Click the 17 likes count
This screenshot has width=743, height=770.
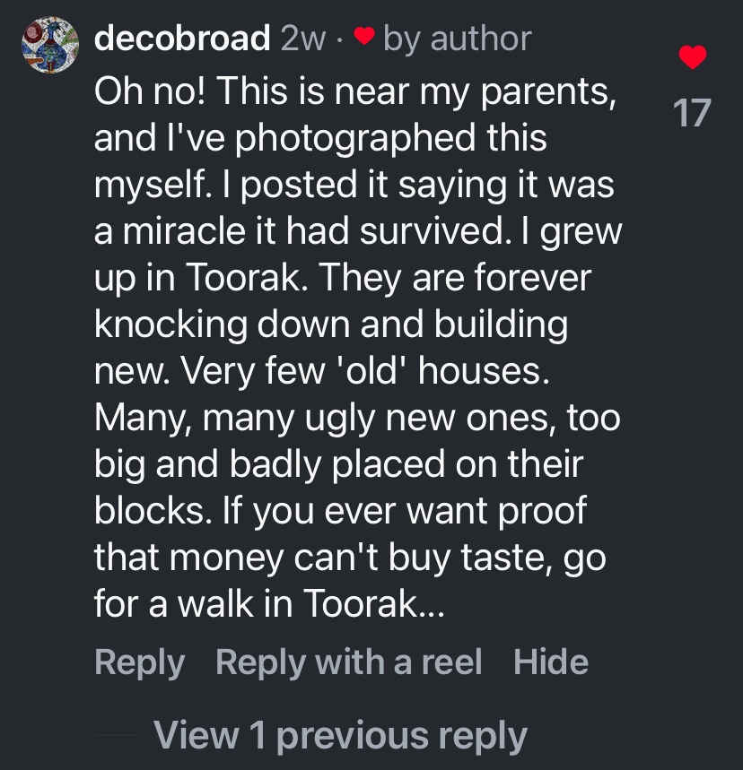[692, 114]
